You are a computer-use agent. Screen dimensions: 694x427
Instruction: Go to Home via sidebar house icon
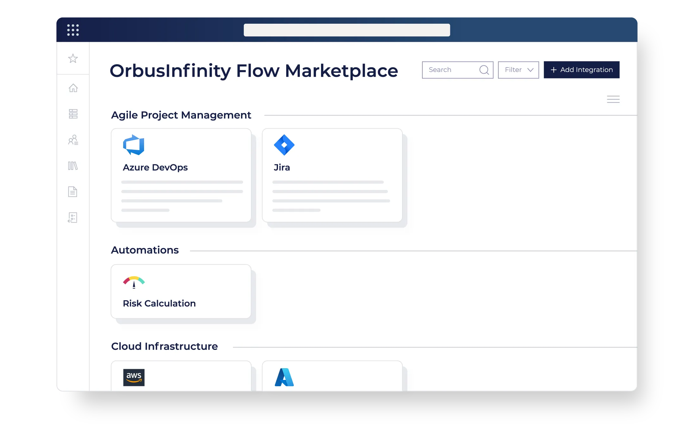click(73, 88)
